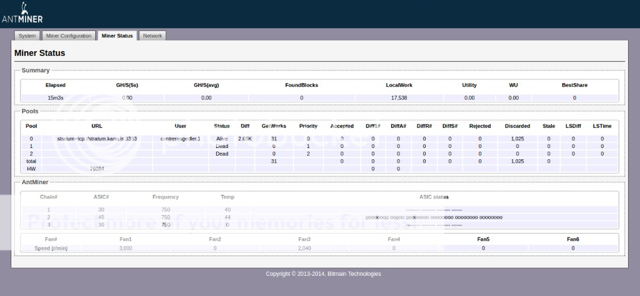This screenshot has height=296, width=640.
Task: Click the Accepted column header
Action: pyautogui.click(x=342, y=126)
